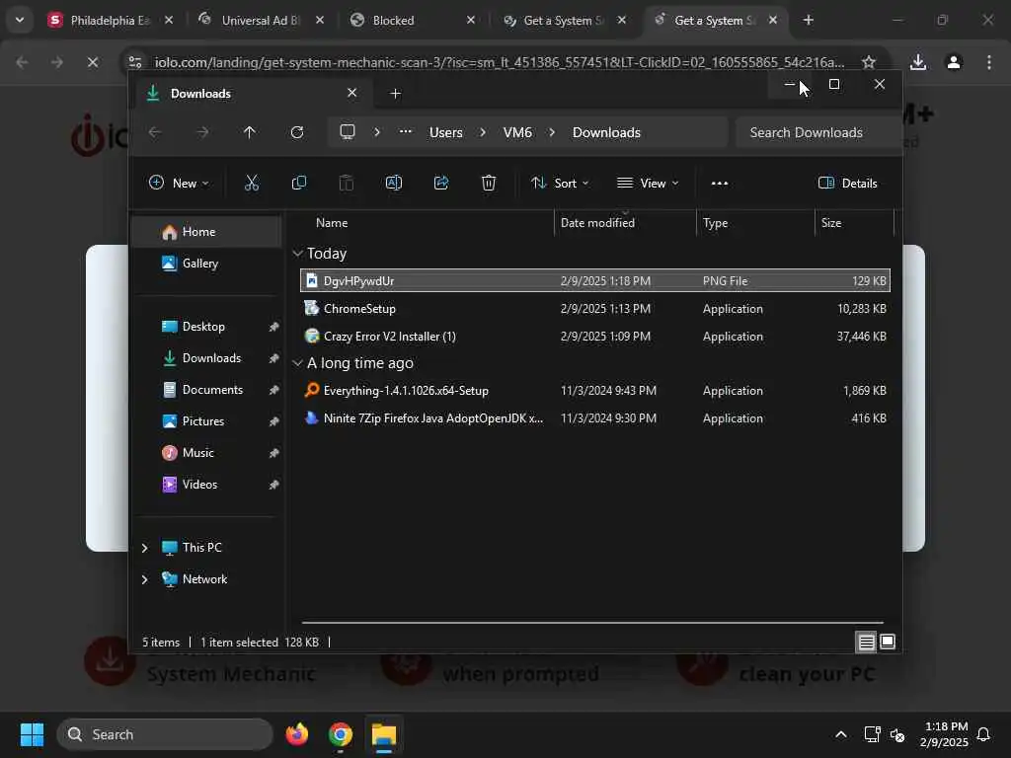Switch to the Philadelphia Chrome tab
Viewport: 1011px width, 758px height.
pyautogui.click(x=110, y=20)
